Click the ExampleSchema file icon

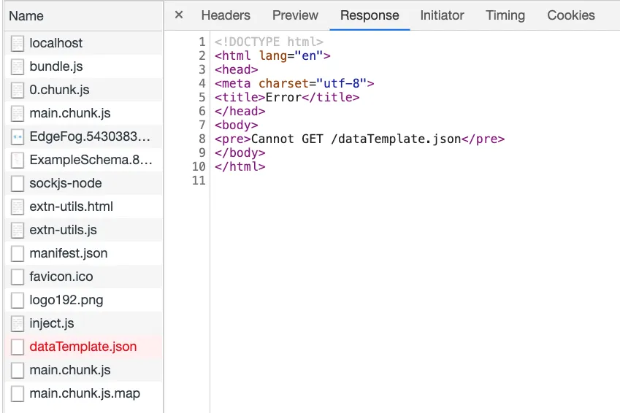[18, 160]
